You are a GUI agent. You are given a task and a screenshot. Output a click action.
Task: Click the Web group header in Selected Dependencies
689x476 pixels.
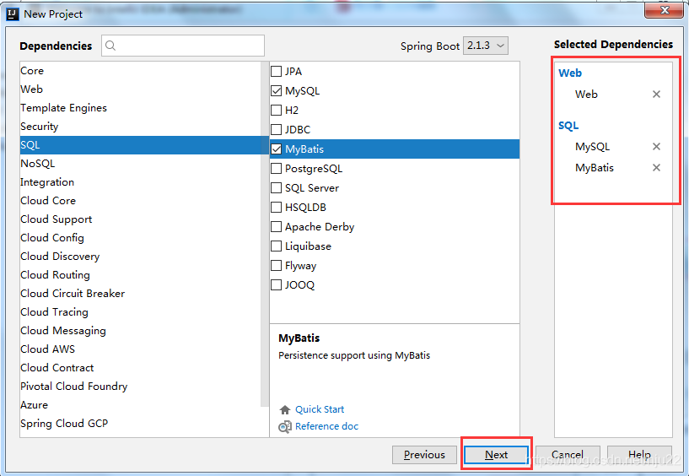pos(570,73)
